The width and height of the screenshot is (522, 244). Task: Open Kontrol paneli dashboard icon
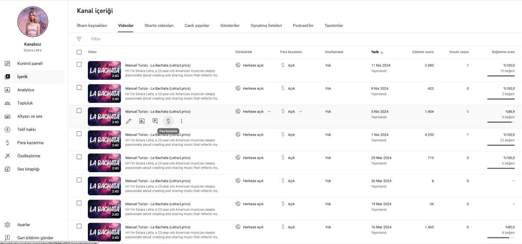[7, 64]
